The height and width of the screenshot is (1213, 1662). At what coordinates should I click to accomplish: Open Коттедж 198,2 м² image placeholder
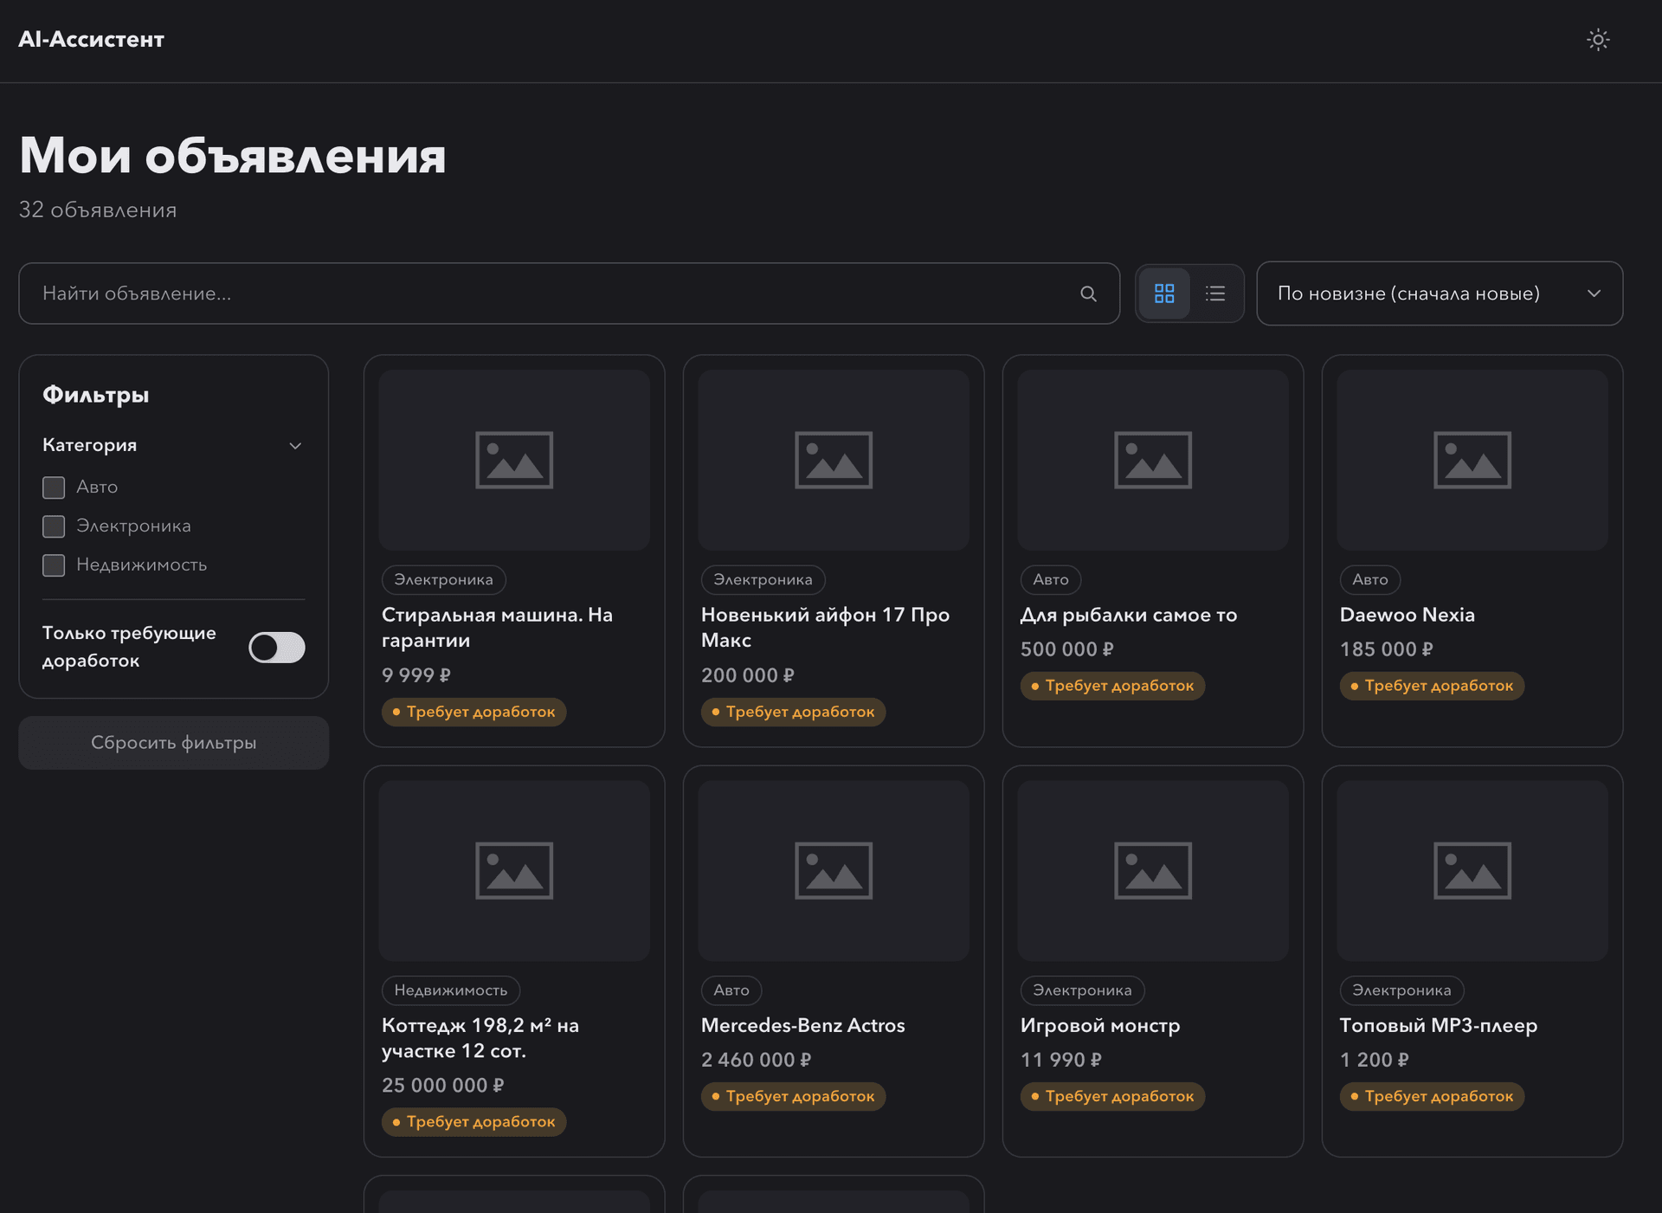(x=514, y=870)
